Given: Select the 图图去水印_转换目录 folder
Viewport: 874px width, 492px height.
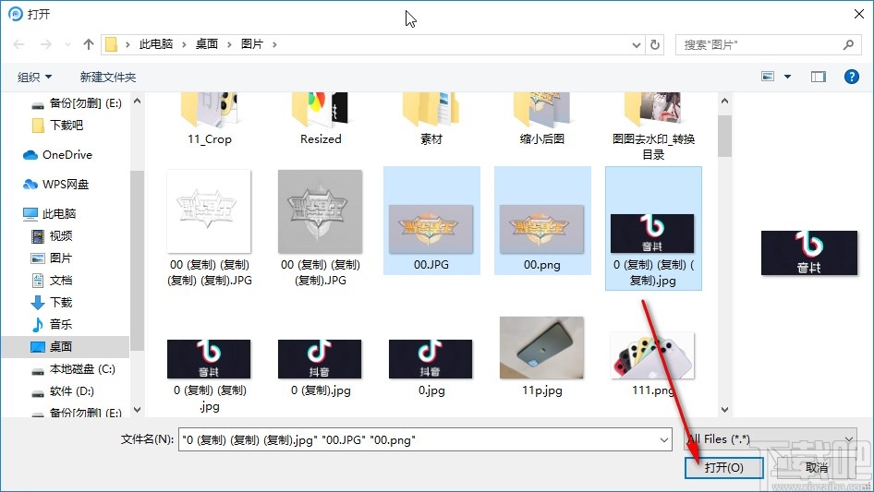Looking at the screenshot, I should (x=653, y=127).
